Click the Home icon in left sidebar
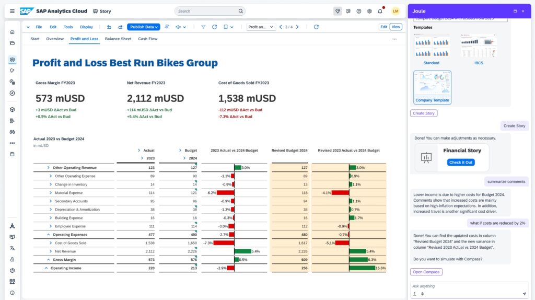535x300 pixels. click(12, 32)
